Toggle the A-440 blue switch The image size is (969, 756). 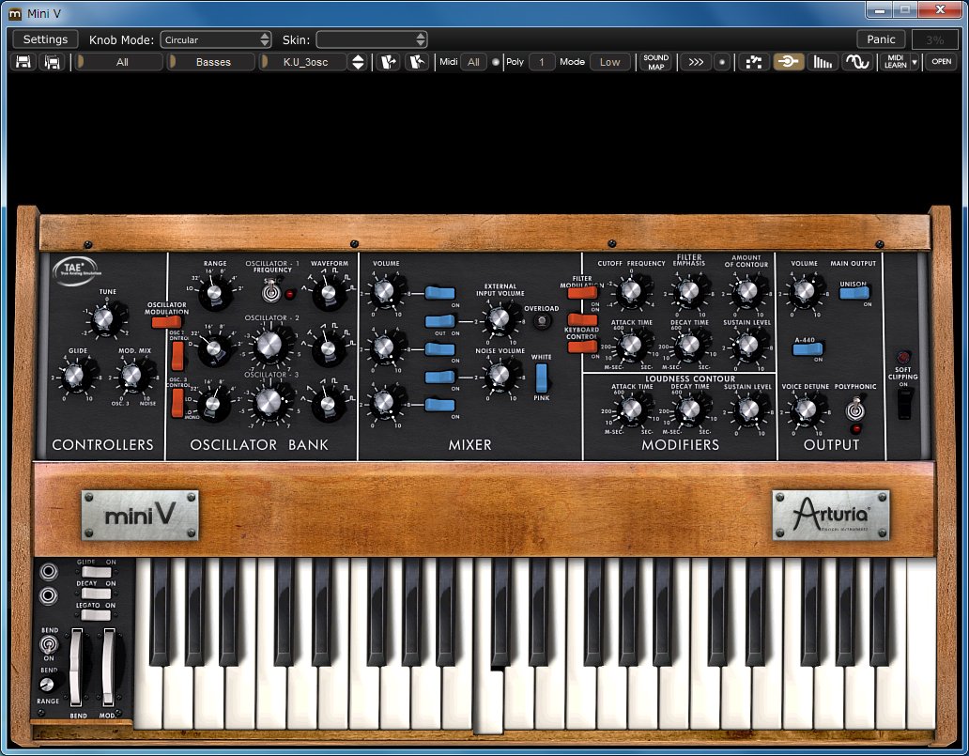pyautogui.click(x=807, y=349)
